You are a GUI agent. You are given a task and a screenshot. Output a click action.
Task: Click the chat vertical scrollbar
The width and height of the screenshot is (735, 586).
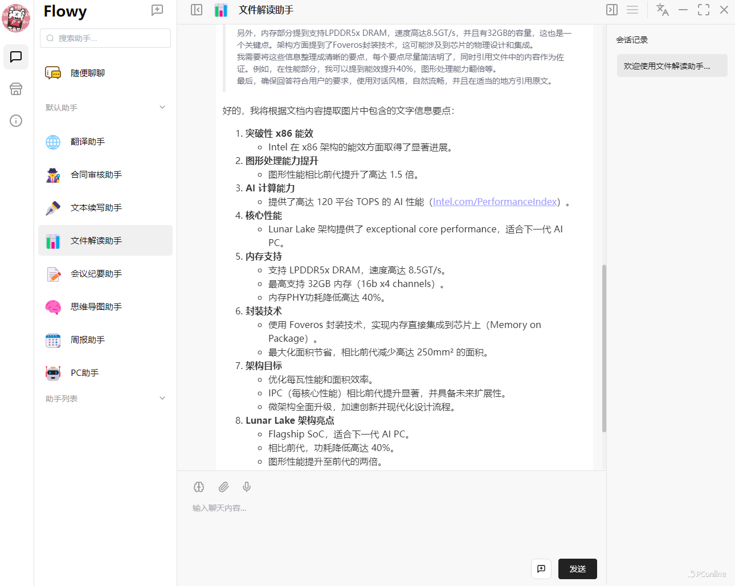[x=604, y=347]
